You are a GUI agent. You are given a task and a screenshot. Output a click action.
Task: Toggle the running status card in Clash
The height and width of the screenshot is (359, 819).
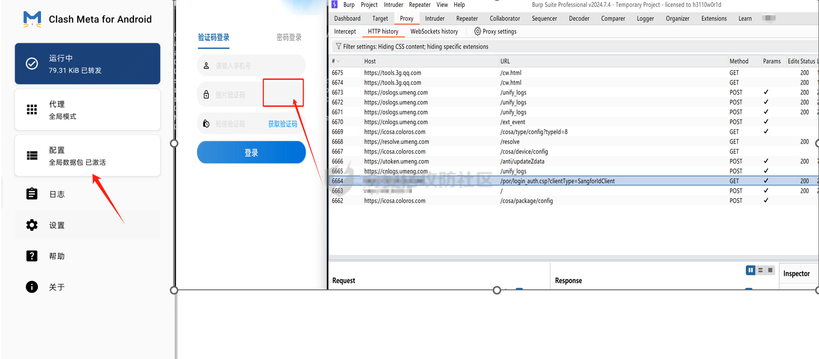88,64
